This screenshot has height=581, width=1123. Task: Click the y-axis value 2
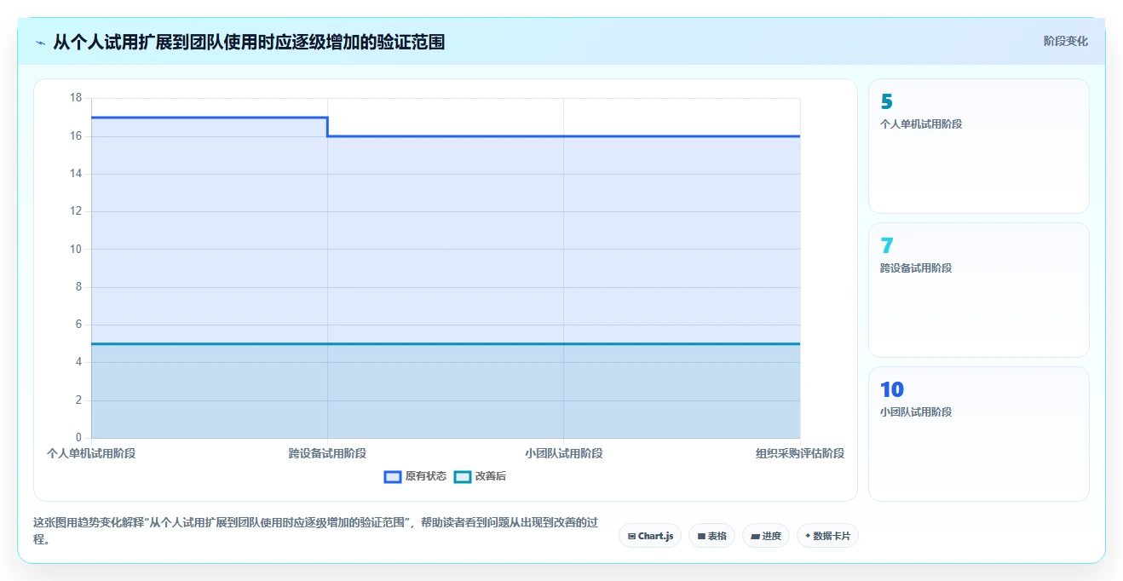click(78, 400)
